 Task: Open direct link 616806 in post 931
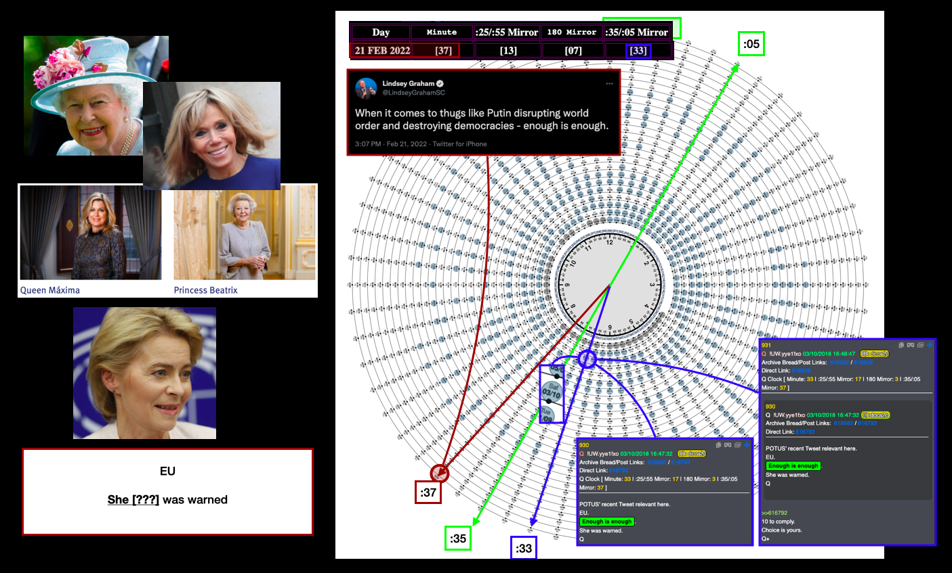pyautogui.click(x=801, y=371)
